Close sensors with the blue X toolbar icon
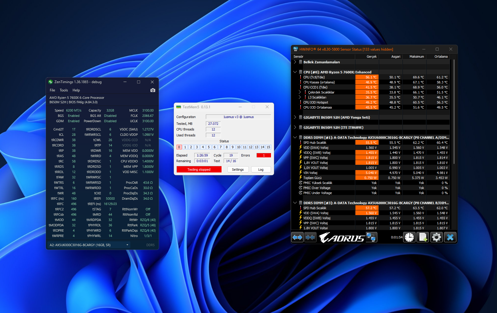The width and height of the screenshot is (497, 313). click(450, 237)
